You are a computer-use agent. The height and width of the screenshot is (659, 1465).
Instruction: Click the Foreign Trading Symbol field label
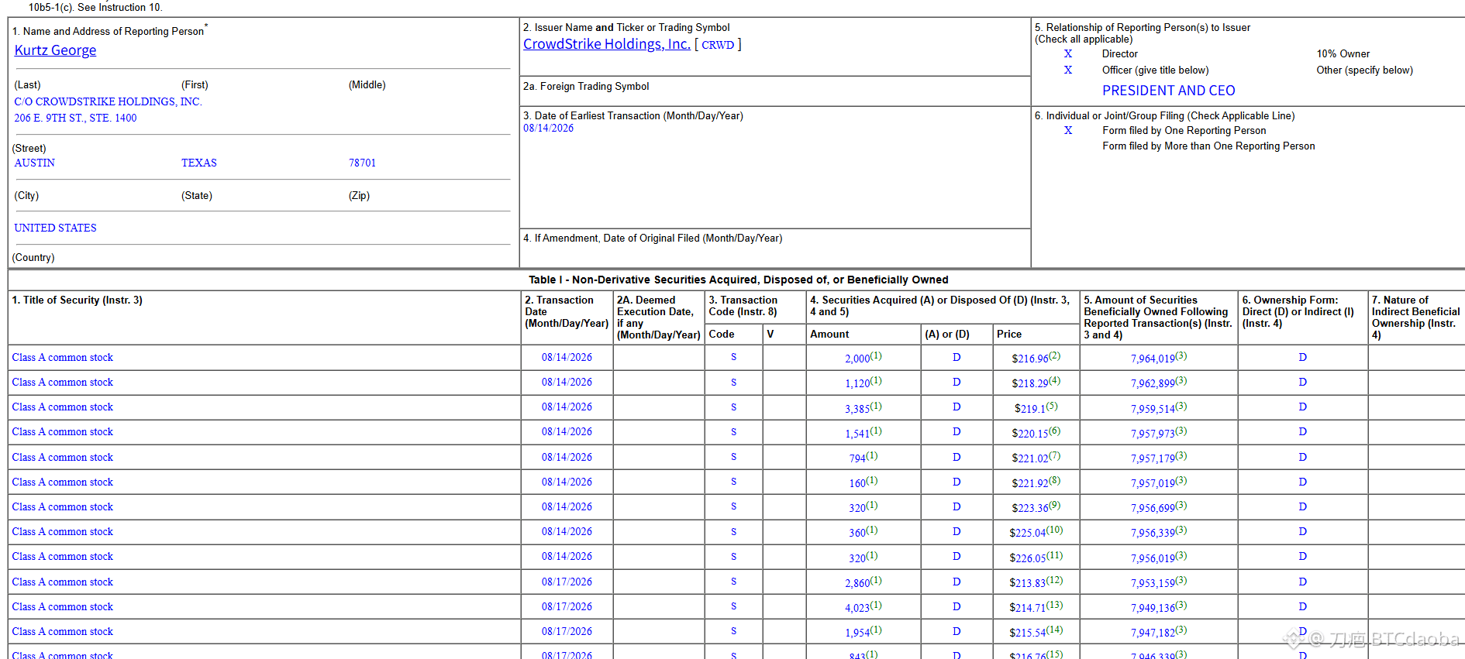click(586, 86)
